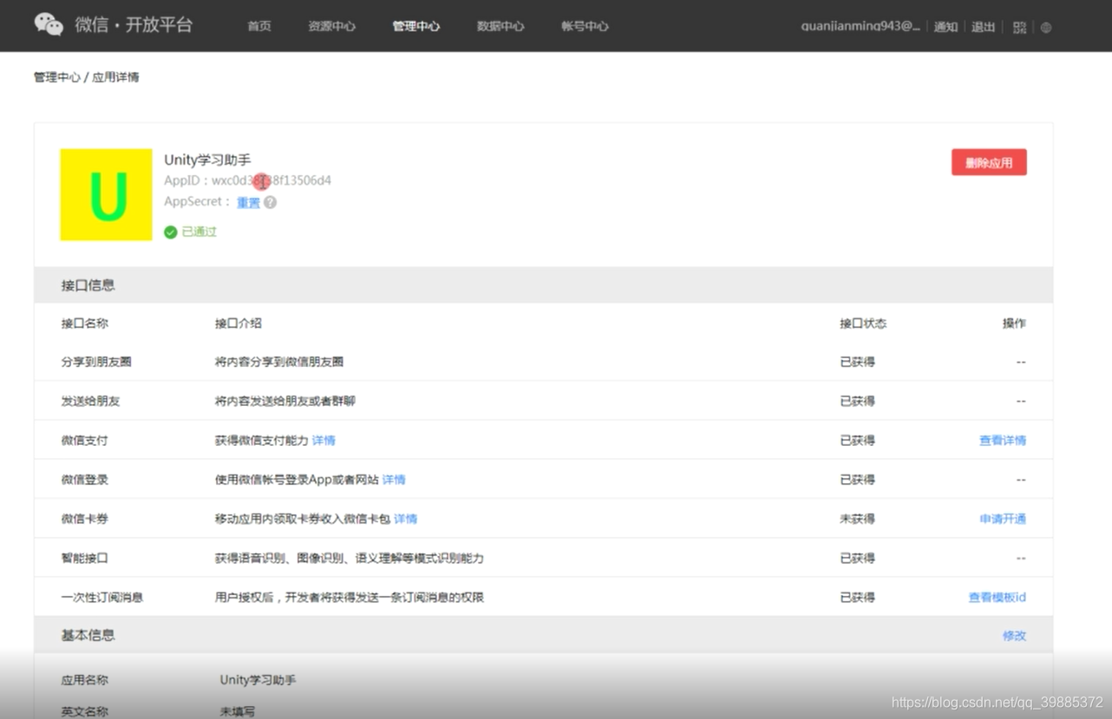Click description 将内容发送给朋友或者群聊
1112x719 pixels.
285,402
